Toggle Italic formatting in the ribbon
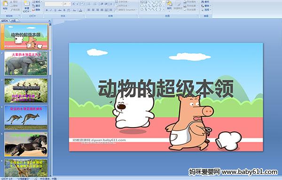282x180 pixels. (x=51, y=10)
